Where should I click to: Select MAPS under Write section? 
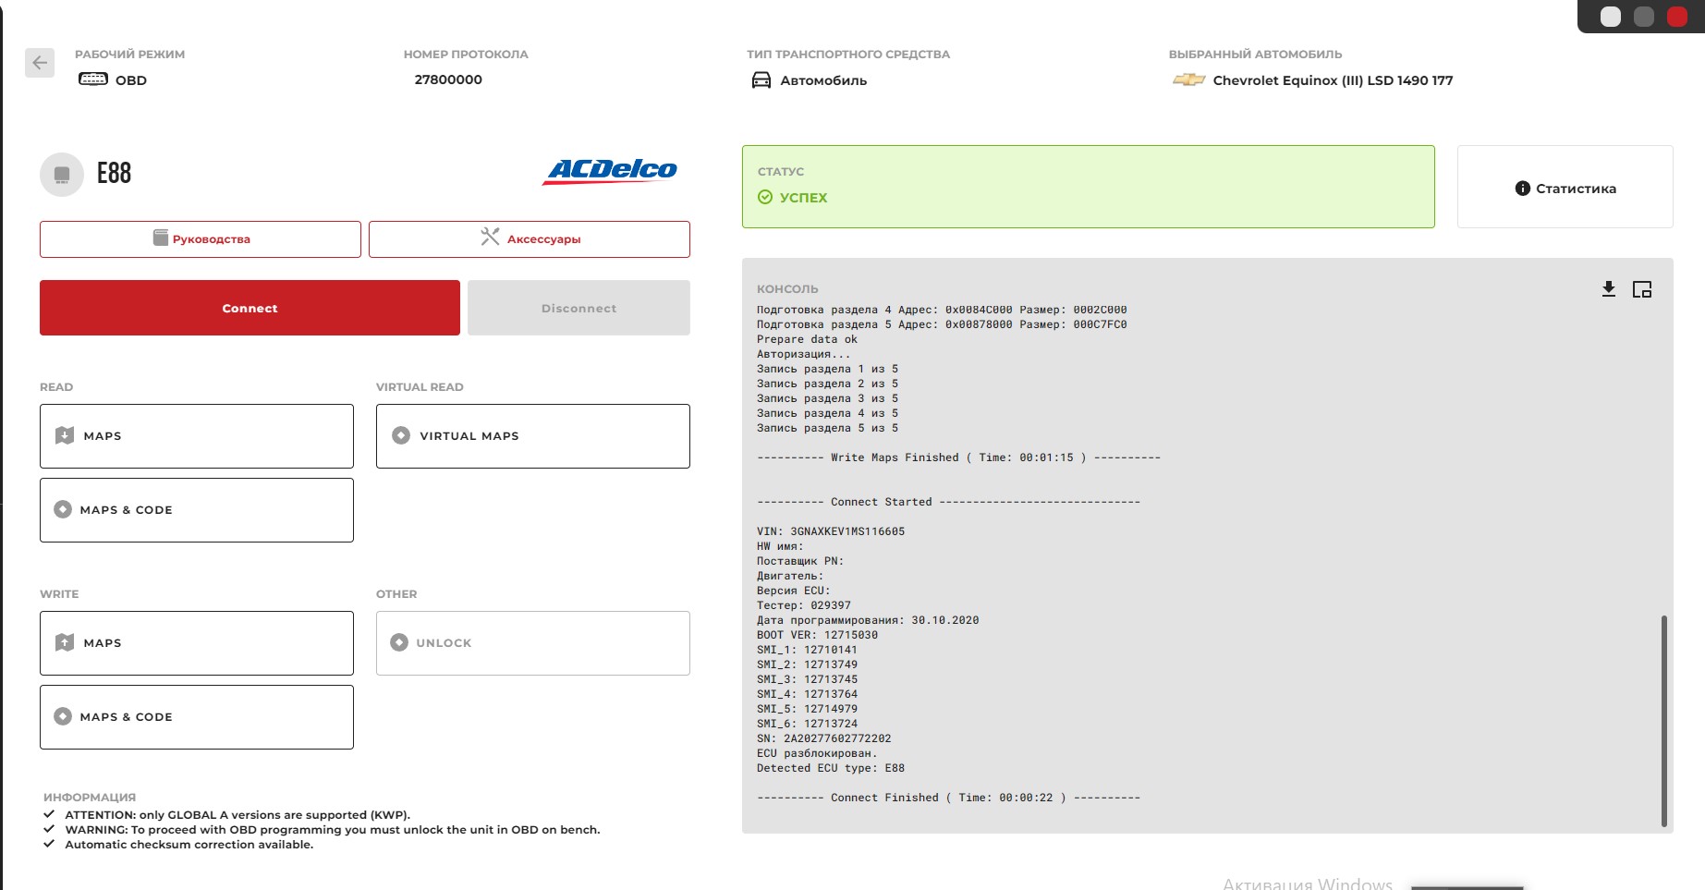pyautogui.click(x=197, y=643)
